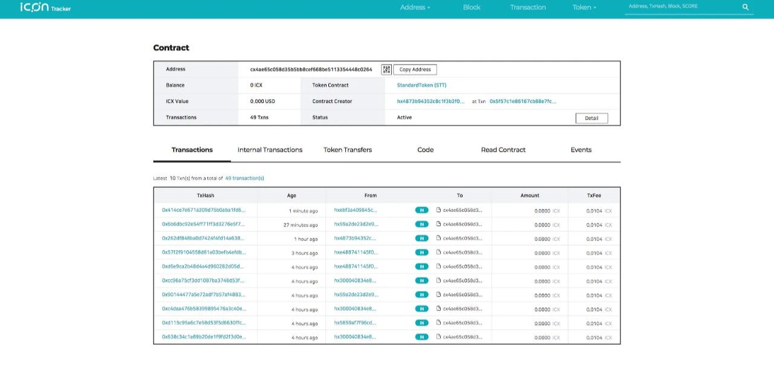Click the "49 Txns" transactions value
Viewport: 774px width, 378px height.
pos(259,117)
